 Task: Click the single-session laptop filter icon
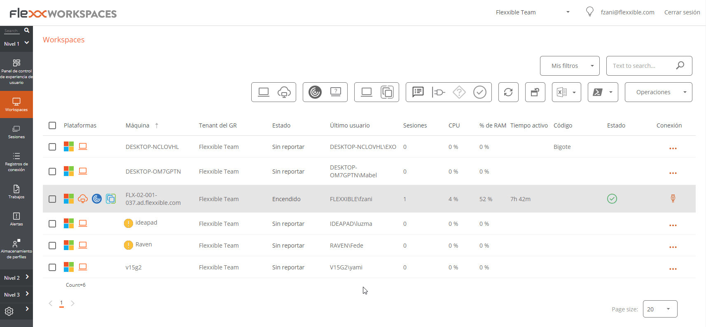pyautogui.click(x=367, y=92)
